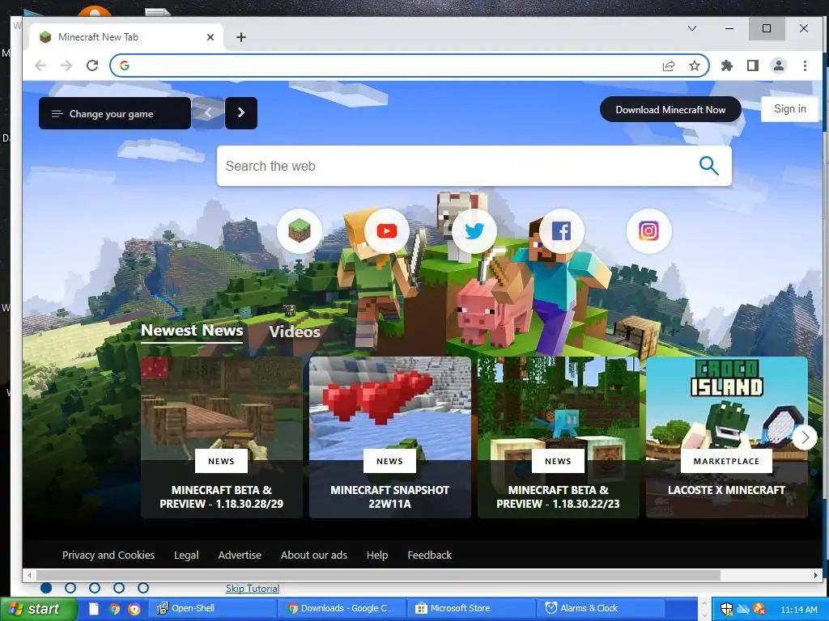Viewport: 829px width, 621px height.
Task: Open the Change your game menu
Action: 115,113
